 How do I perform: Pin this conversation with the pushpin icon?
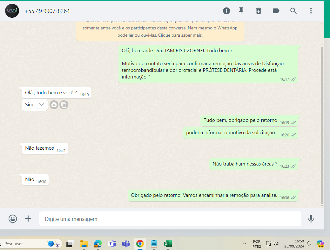click(x=241, y=11)
